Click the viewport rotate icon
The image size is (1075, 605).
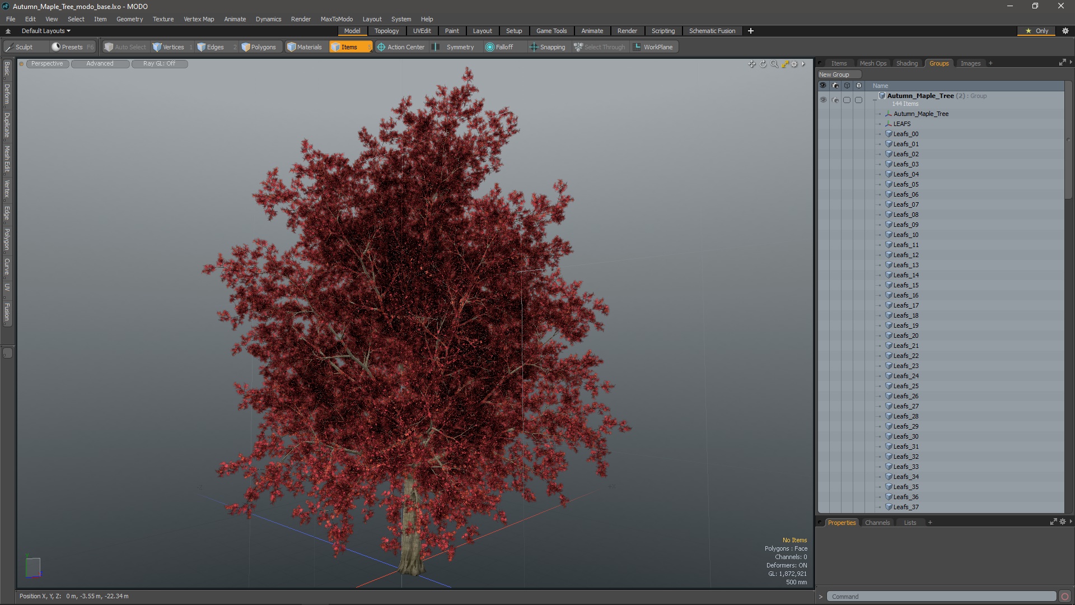click(x=763, y=64)
